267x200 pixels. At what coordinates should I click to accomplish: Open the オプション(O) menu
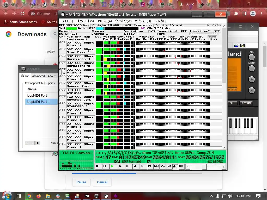tap(143, 21)
